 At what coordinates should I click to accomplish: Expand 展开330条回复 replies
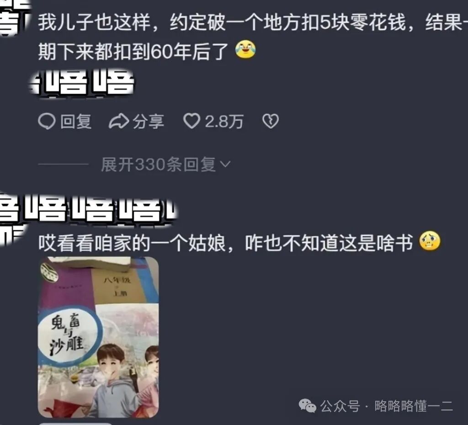[x=158, y=164]
